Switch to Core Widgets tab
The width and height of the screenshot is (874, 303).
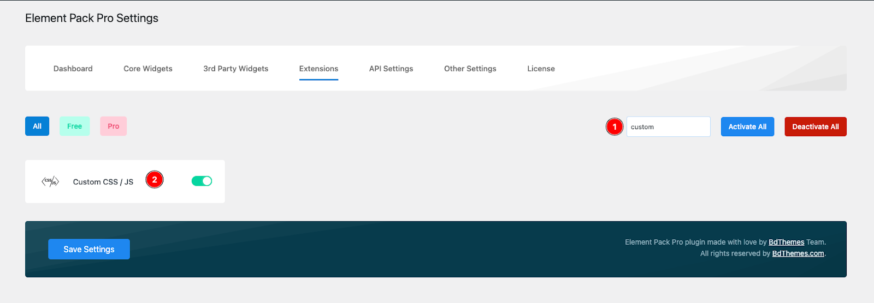point(148,69)
